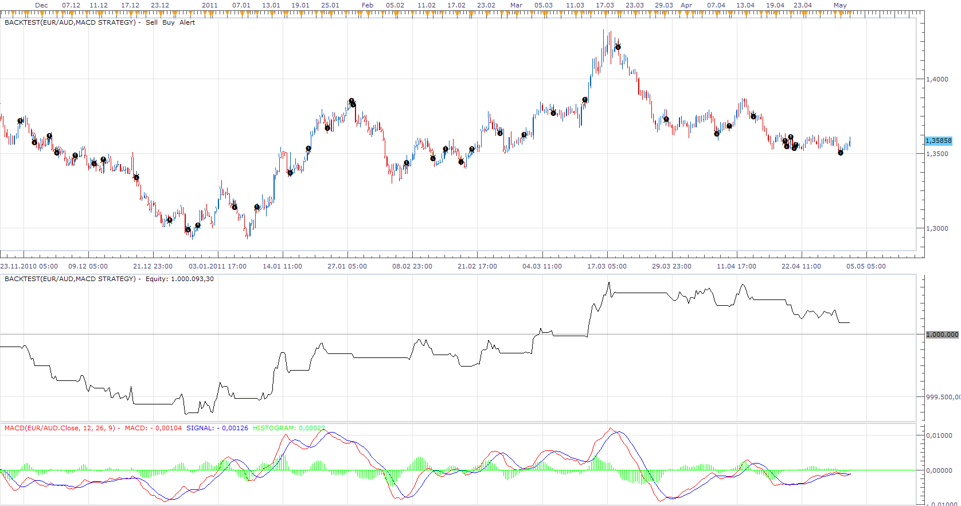Screen dimensions: 961x506
Task: Click the Dec month label on top ruler
Action: click(x=41, y=5)
